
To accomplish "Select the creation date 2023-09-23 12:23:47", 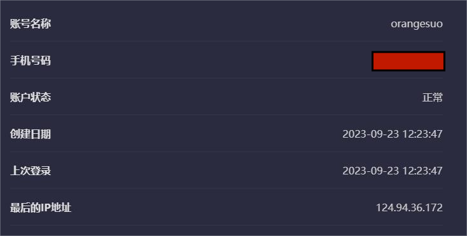I will 393,134.
